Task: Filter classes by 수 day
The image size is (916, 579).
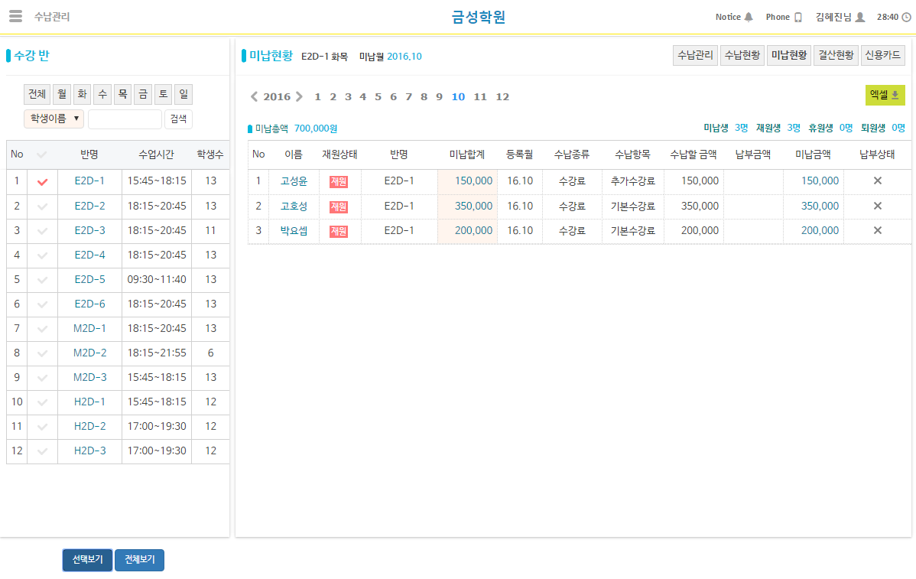Action: (102, 94)
